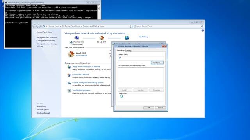Screen dimensions: 250x140
Task: Click the Properties dialog title icon
Action: pyautogui.click(x=116, y=46)
